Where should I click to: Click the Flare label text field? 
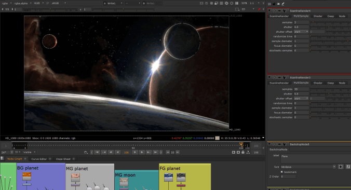point(316,159)
